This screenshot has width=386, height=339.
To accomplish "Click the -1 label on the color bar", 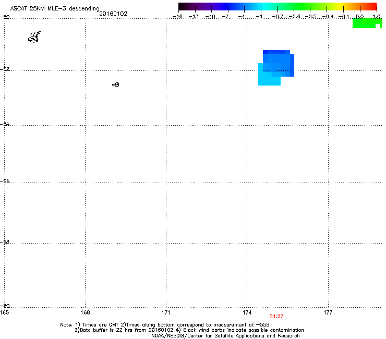I will coord(259,17).
